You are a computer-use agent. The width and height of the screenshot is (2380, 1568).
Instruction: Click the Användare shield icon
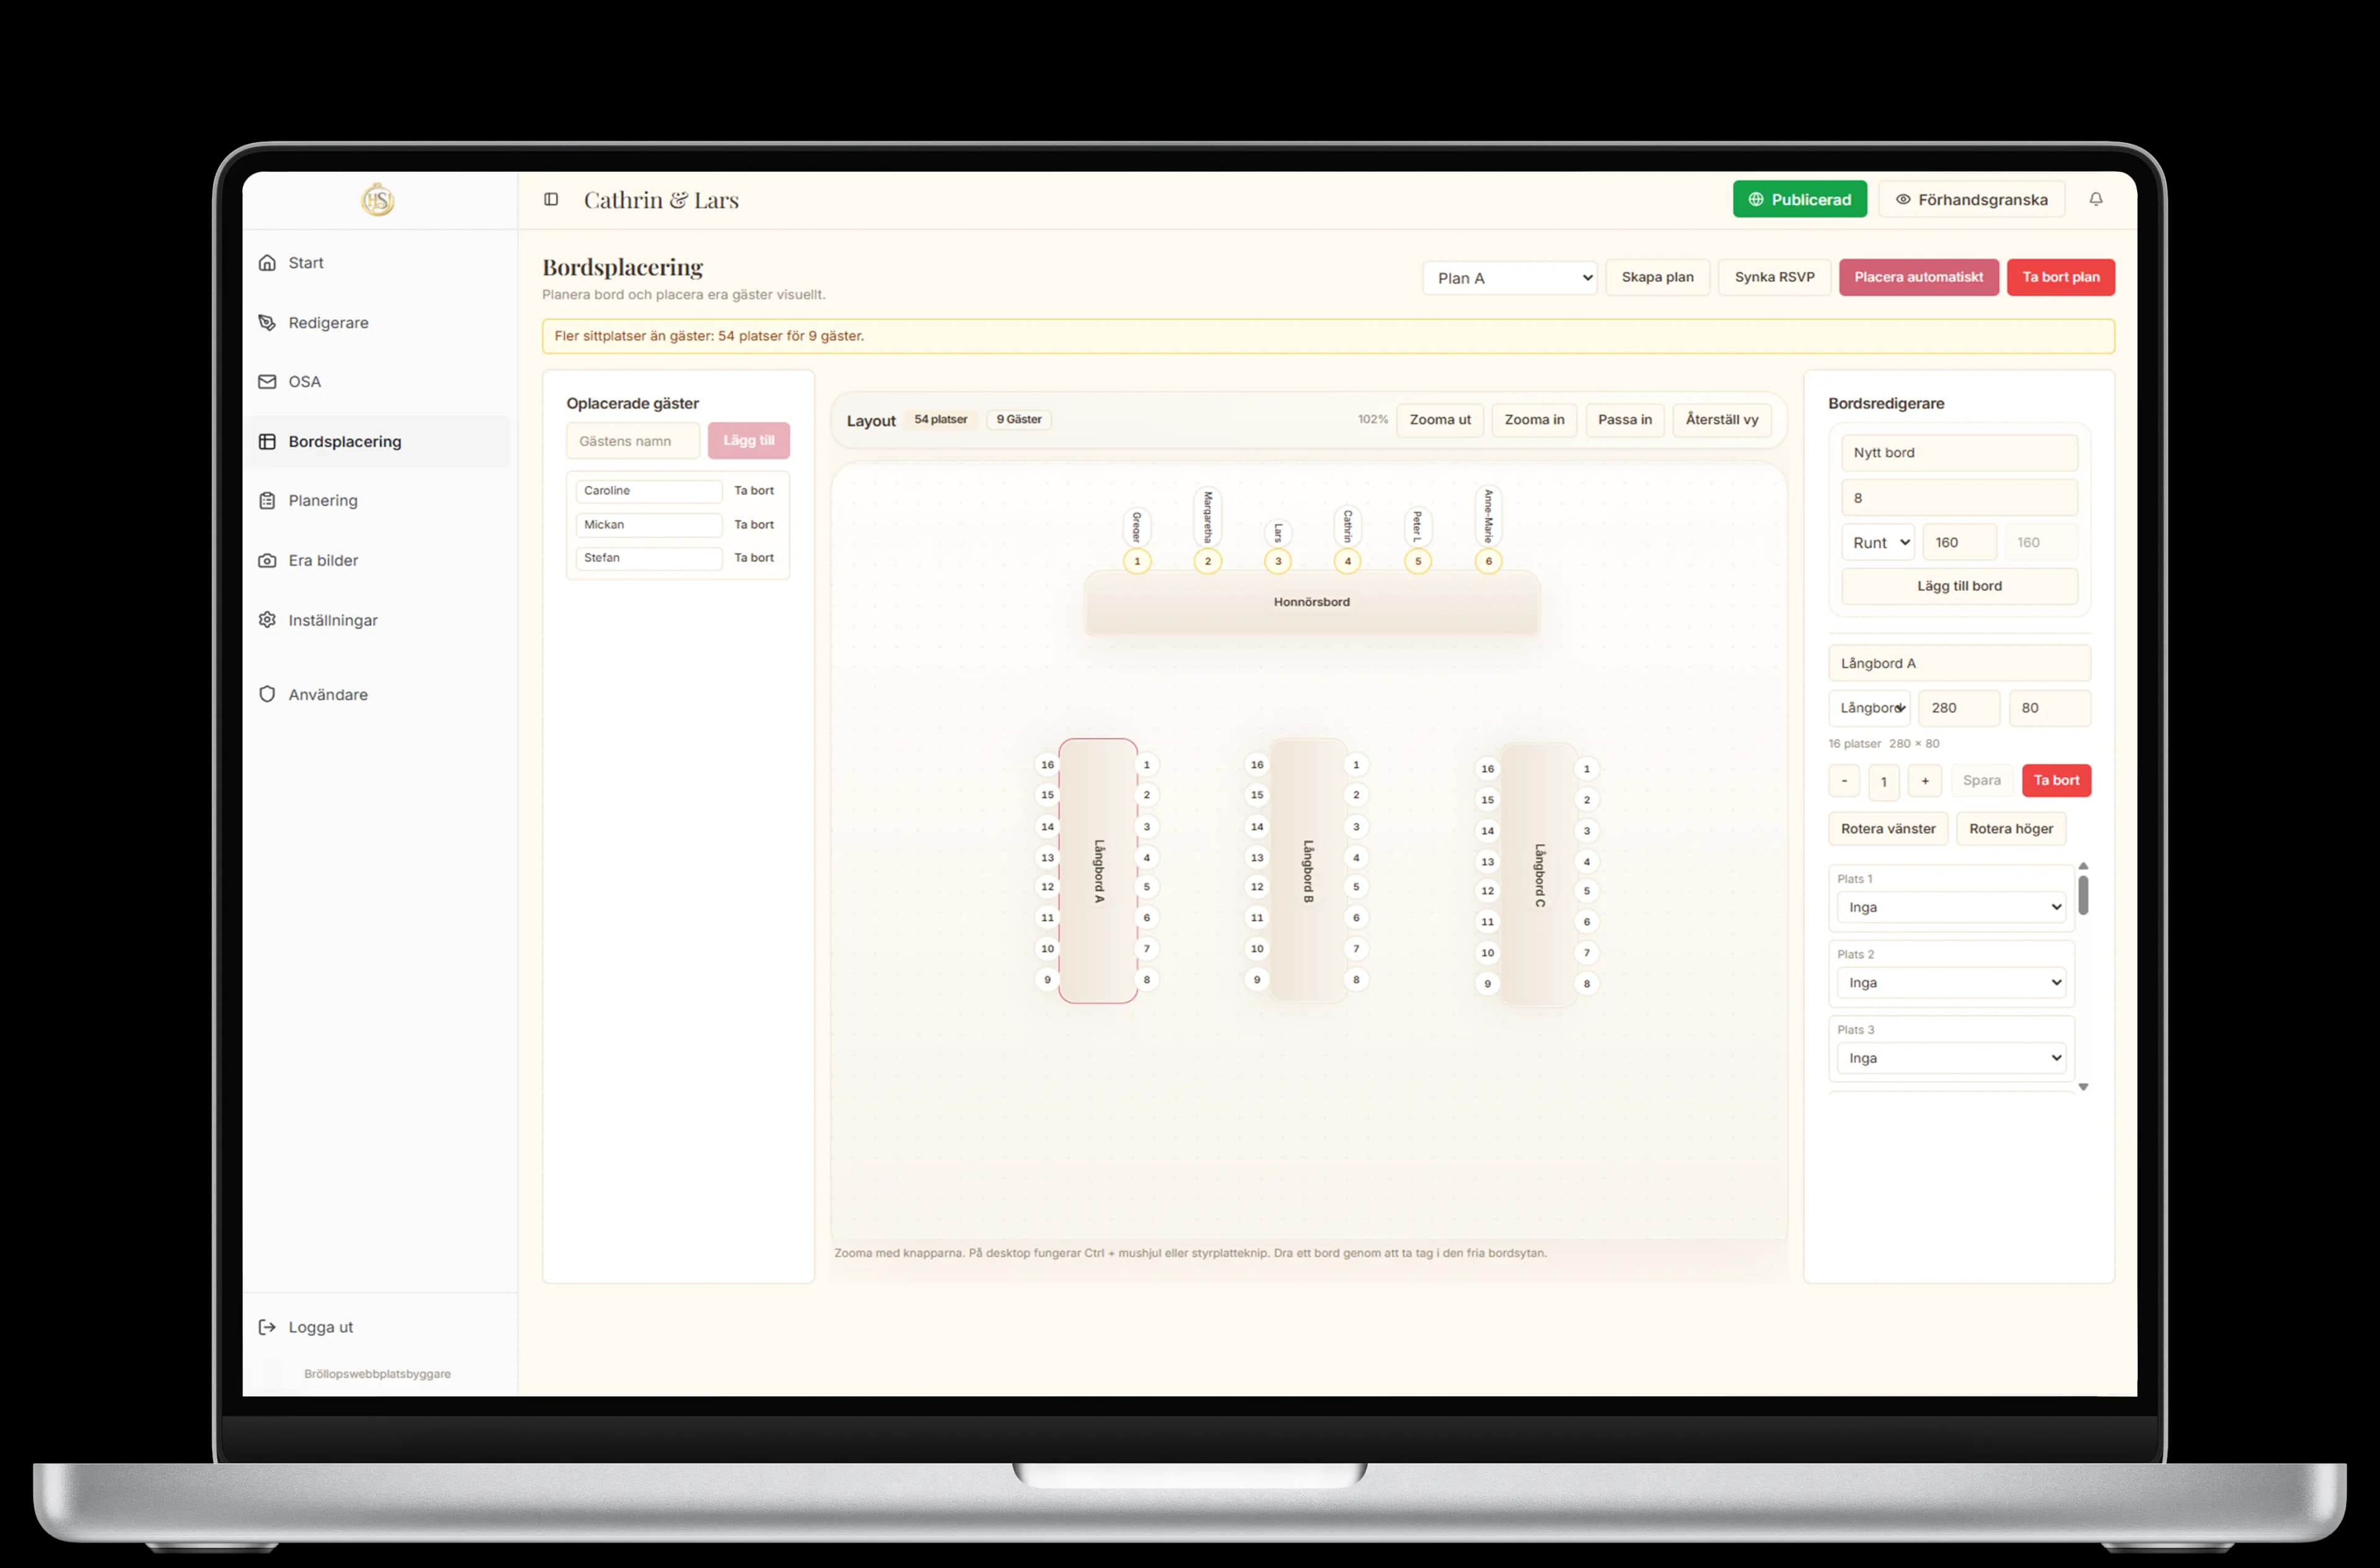click(267, 694)
